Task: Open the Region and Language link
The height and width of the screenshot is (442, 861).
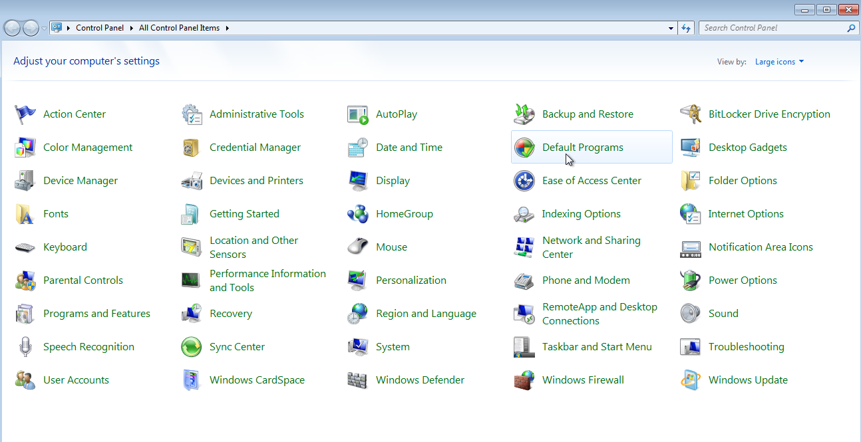Action: [426, 314]
